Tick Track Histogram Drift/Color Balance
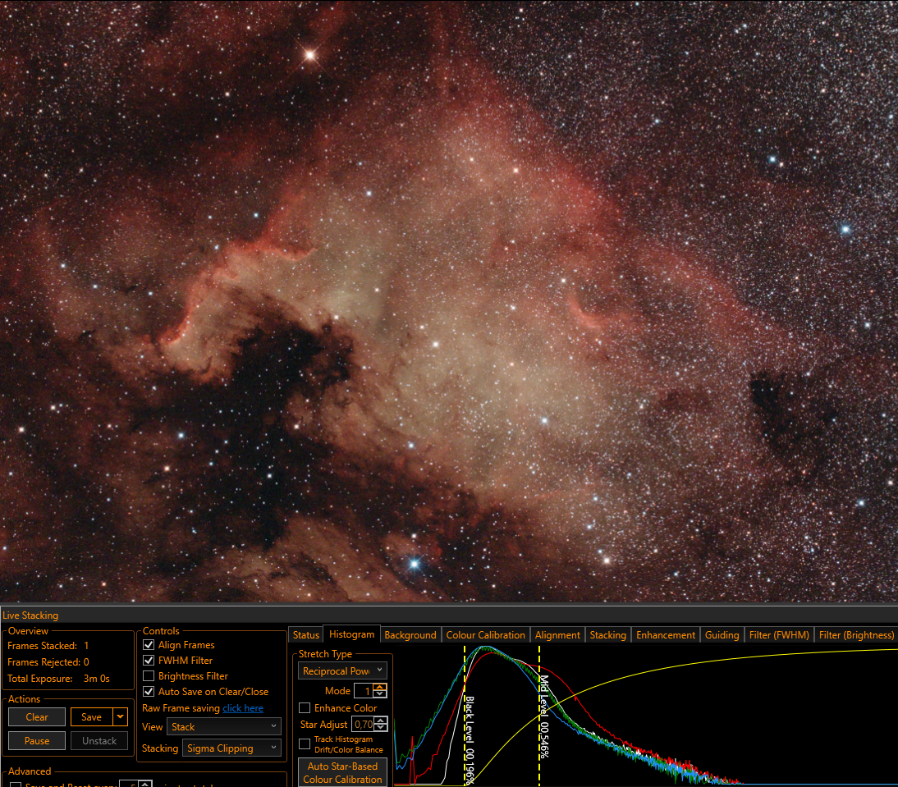The image size is (898, 787). [x=305, y=744]
